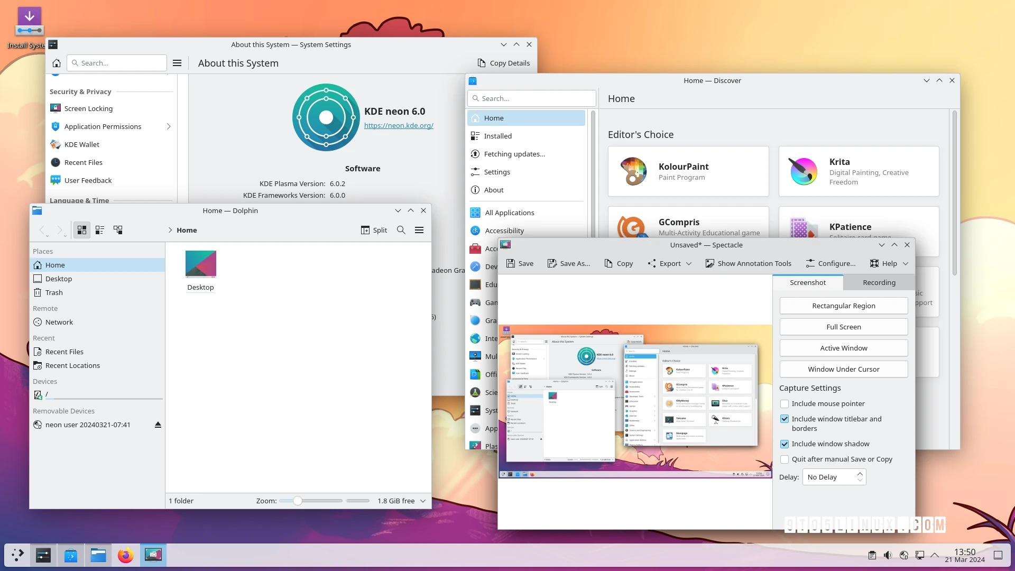The width and height of the screenshot is (1015, 571).
Task: Click the Copy screenshot button
Action: click(617, 263)
